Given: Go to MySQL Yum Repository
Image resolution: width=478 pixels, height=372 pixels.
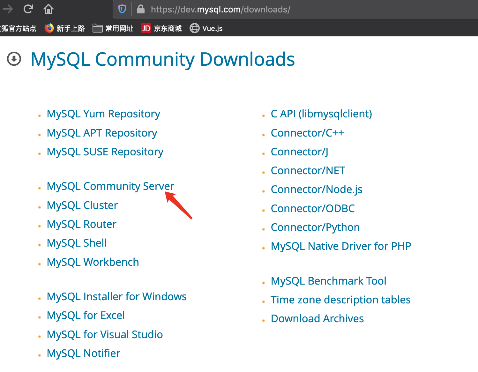Looking at the screenshot, I should pos(103,114).
